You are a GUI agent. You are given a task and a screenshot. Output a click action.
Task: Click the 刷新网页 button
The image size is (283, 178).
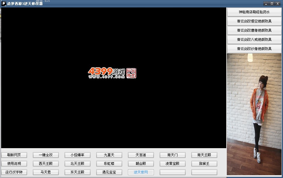[x=14, y=155]
